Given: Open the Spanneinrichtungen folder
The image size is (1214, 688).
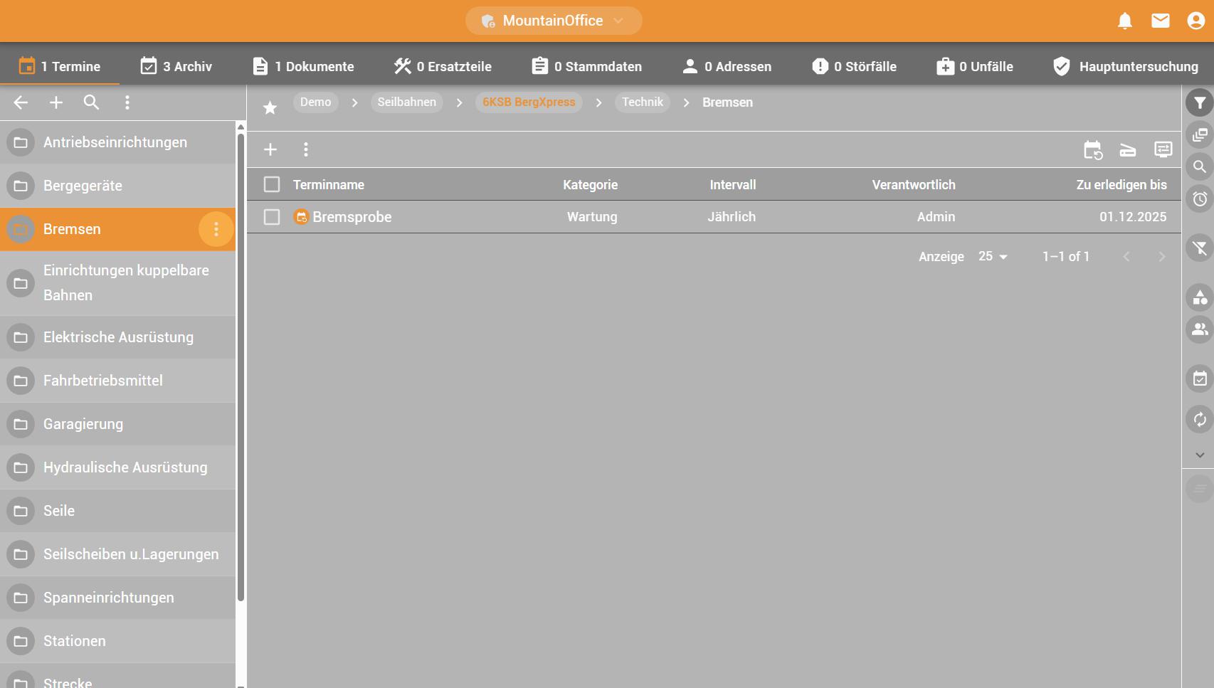Looking at the screenshot, I should point(117,598).
